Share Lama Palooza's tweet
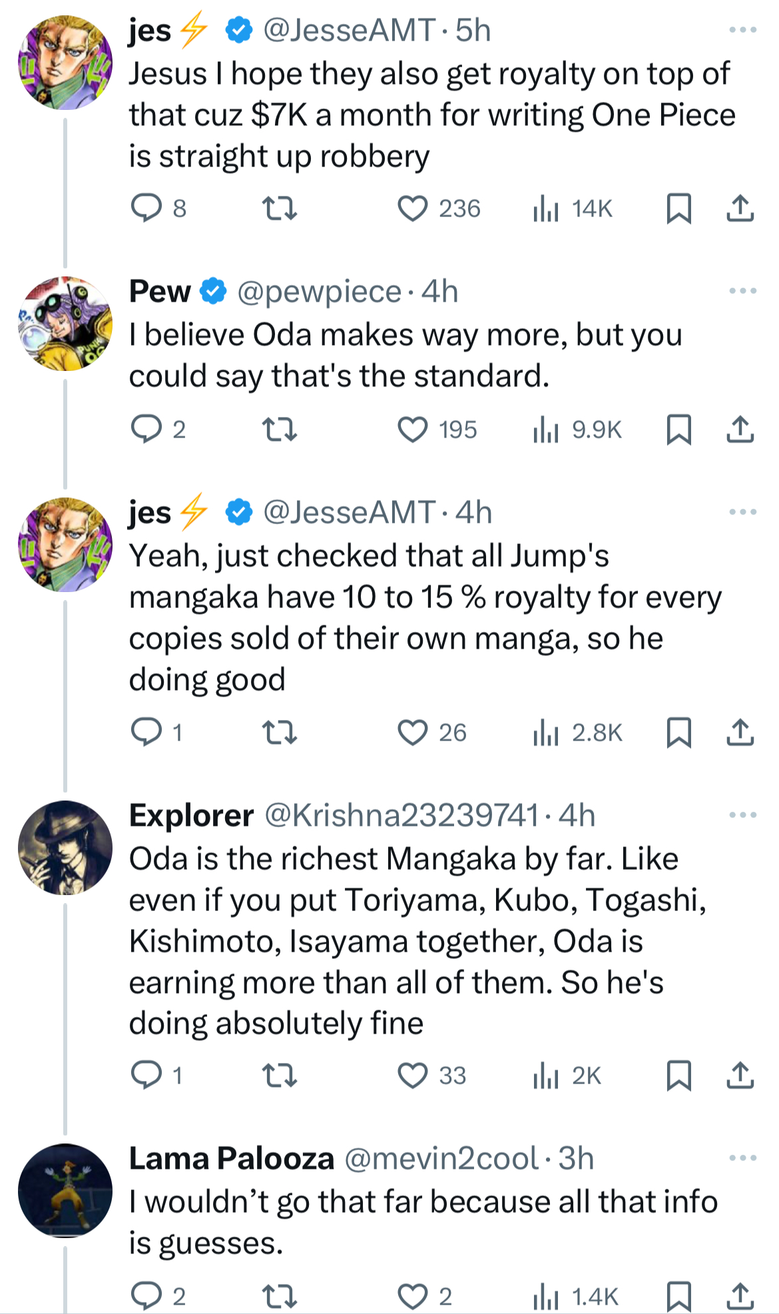The width and height of the screenshot is (779, 1314). [740, 1296]
